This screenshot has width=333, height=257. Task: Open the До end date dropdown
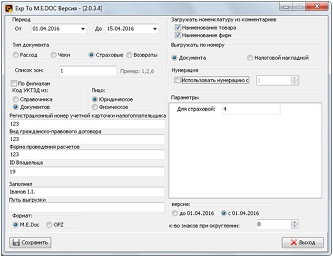point(155,29)
